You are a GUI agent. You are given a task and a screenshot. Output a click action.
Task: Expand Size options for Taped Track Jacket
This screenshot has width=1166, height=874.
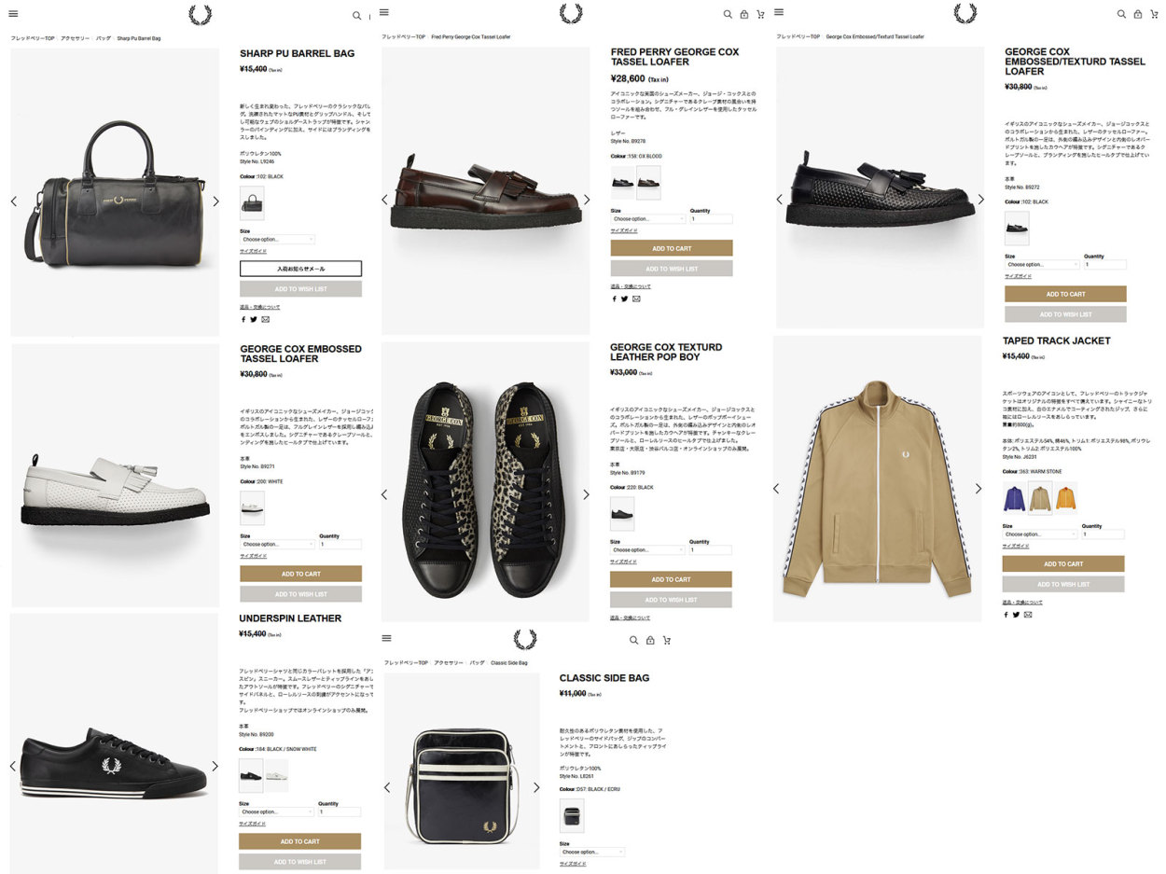tap(1039, 534)
